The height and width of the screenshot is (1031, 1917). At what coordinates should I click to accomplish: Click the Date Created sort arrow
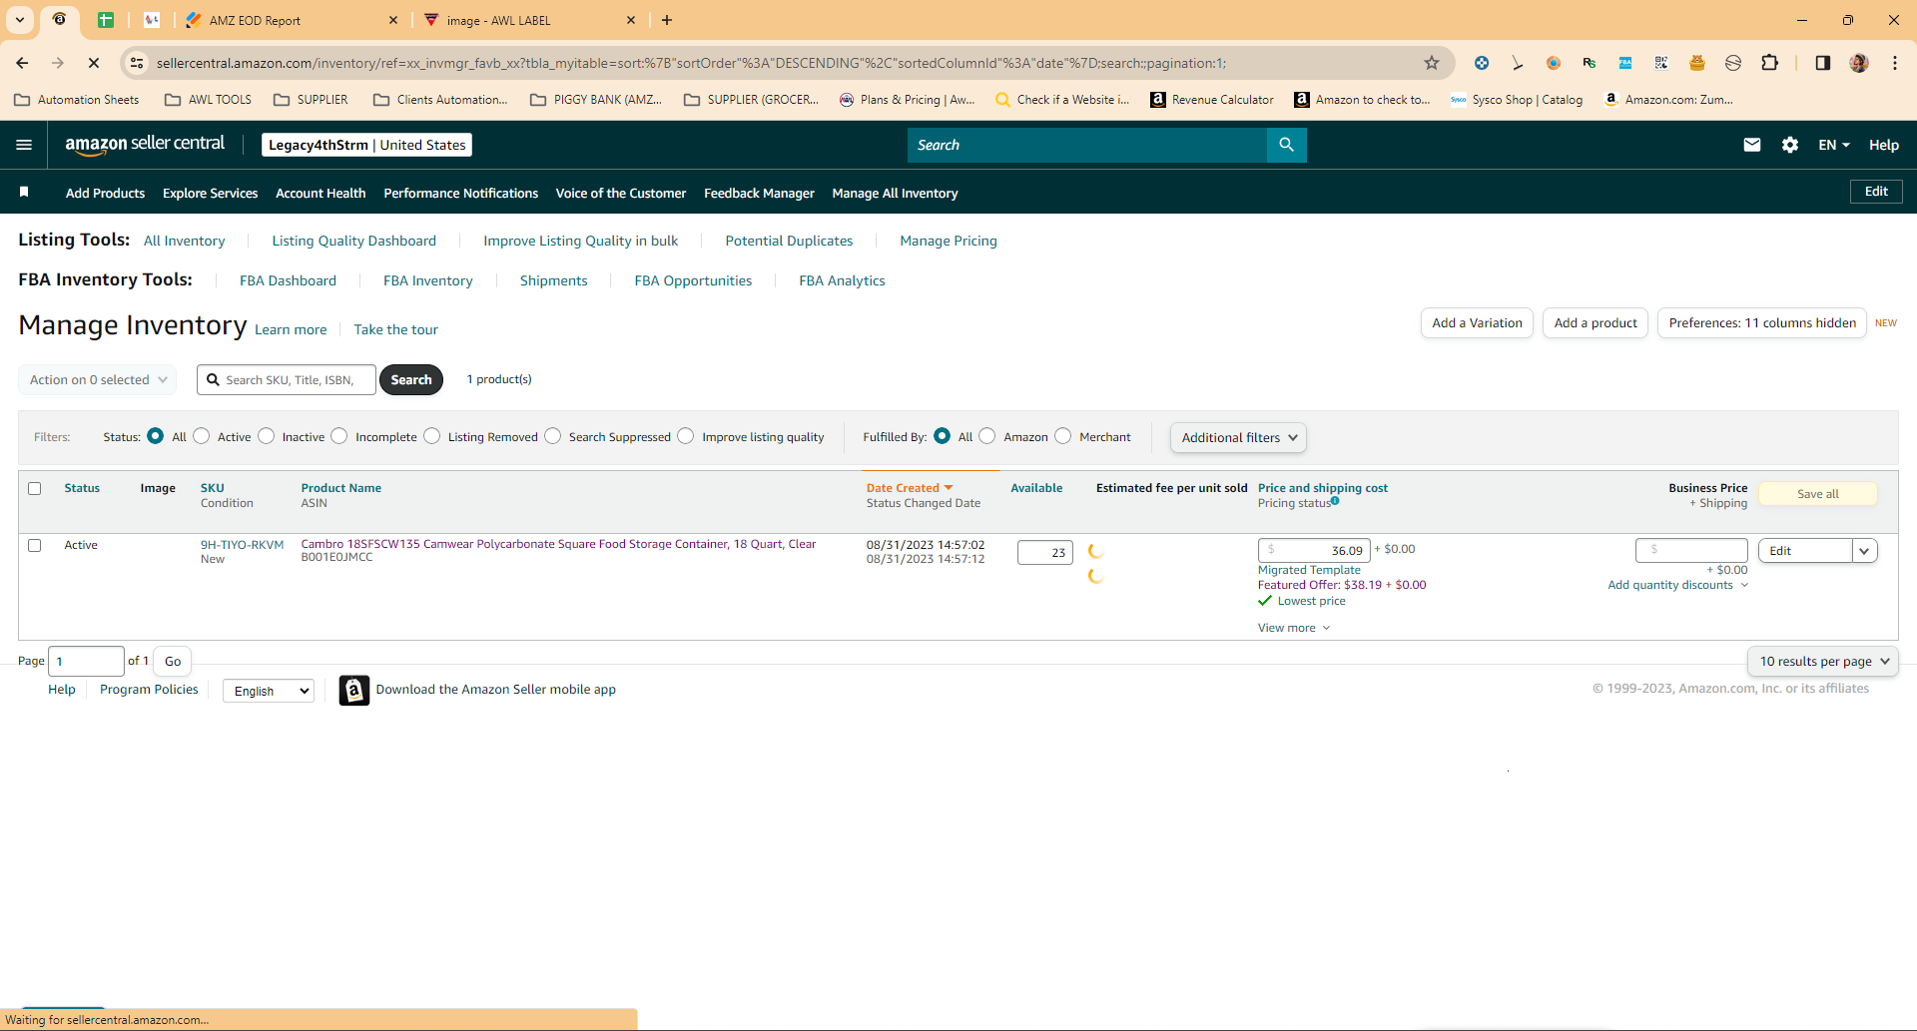click(x=949, y=488)
